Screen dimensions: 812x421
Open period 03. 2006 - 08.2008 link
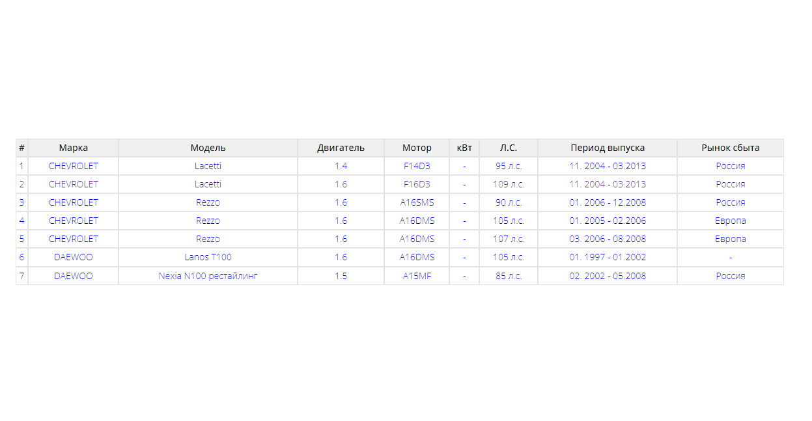pyautogui.click(x=607, y=239)
